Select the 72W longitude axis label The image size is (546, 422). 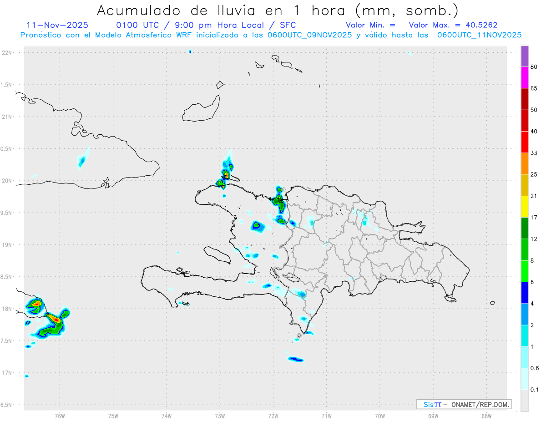click(x=273, y=416)
